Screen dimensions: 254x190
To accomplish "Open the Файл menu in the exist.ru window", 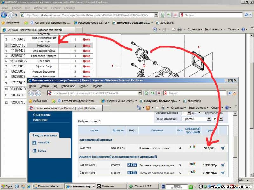I will pyautogui.click(x=32, y=86).
